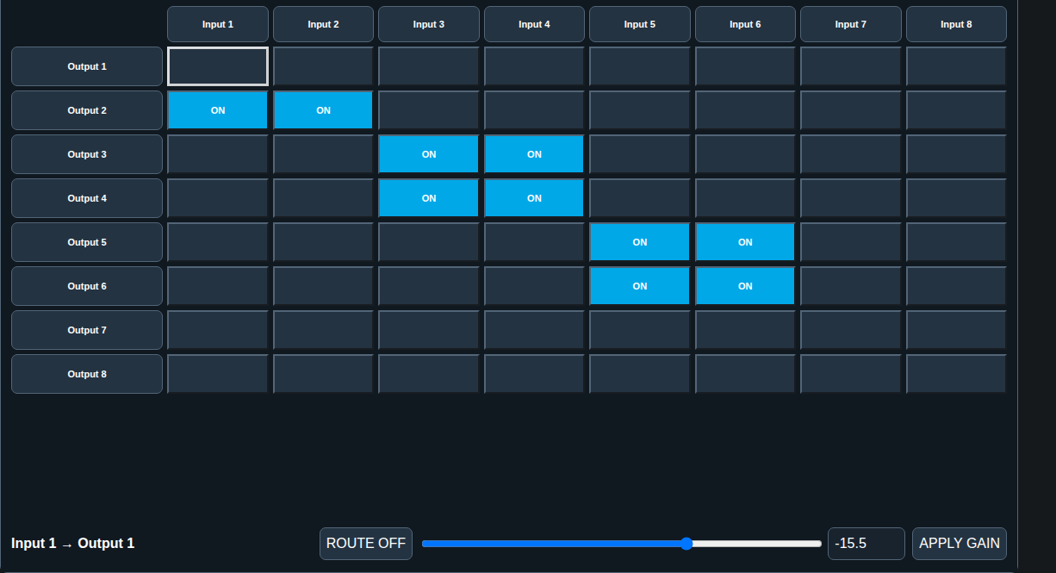Select the Output 4 row label
The image size is (1056, 573).
point(87,198)
